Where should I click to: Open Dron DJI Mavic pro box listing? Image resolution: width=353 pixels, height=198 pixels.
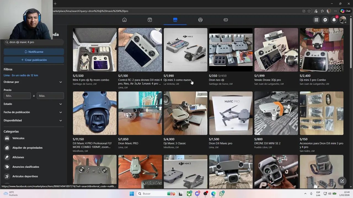point(231,113)
